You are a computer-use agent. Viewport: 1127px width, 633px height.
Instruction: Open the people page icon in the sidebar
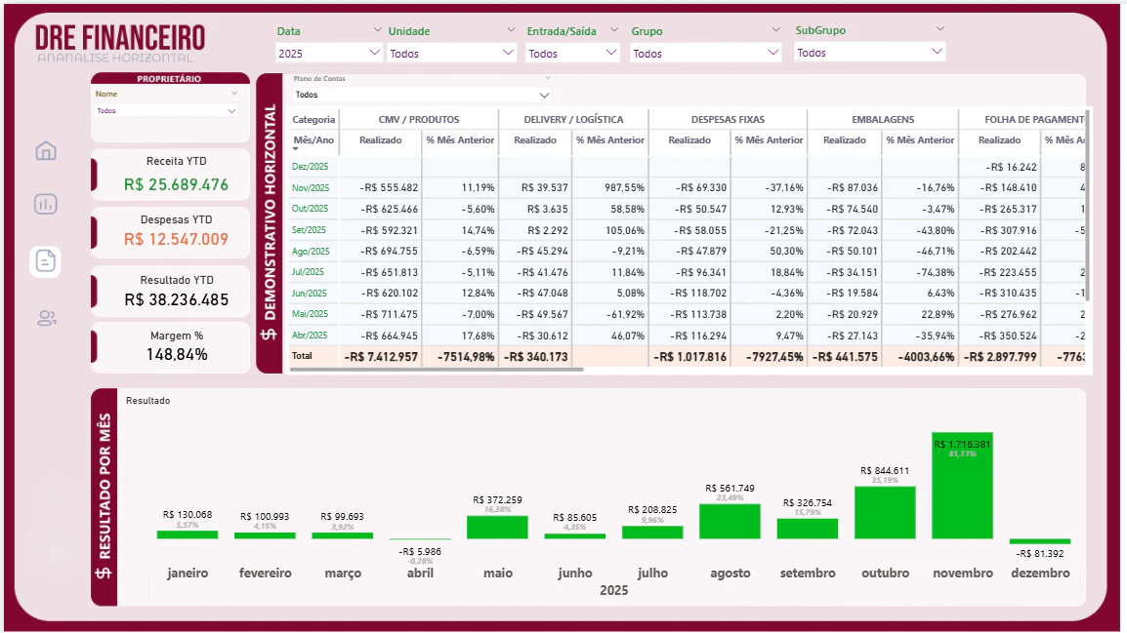coord(47,318)
